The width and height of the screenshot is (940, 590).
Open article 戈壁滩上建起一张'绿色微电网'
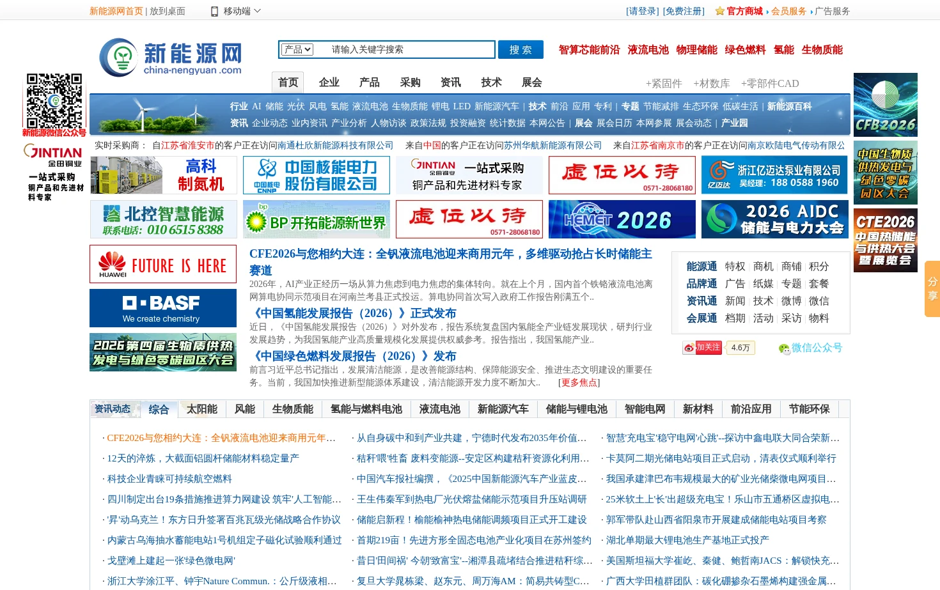(171, 561)
